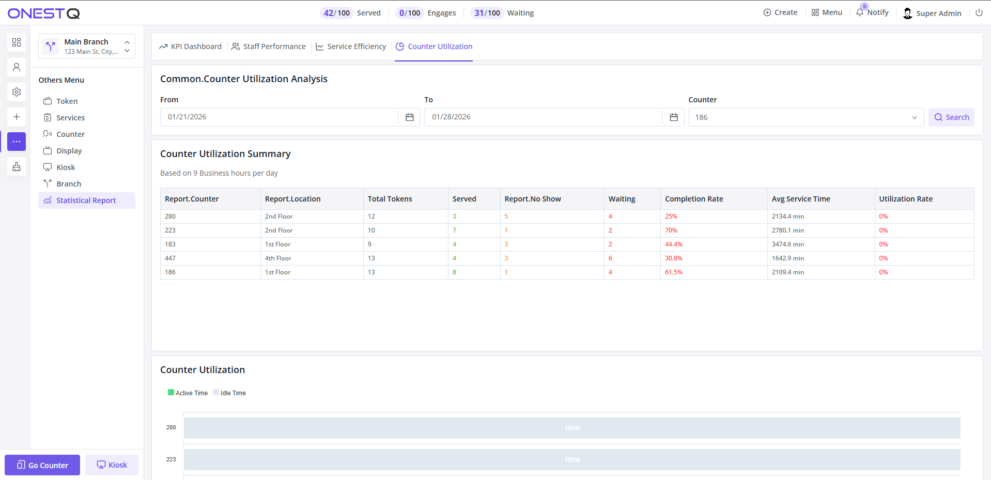
Task: Click the 42/100 Served badge
Action: 336,13
